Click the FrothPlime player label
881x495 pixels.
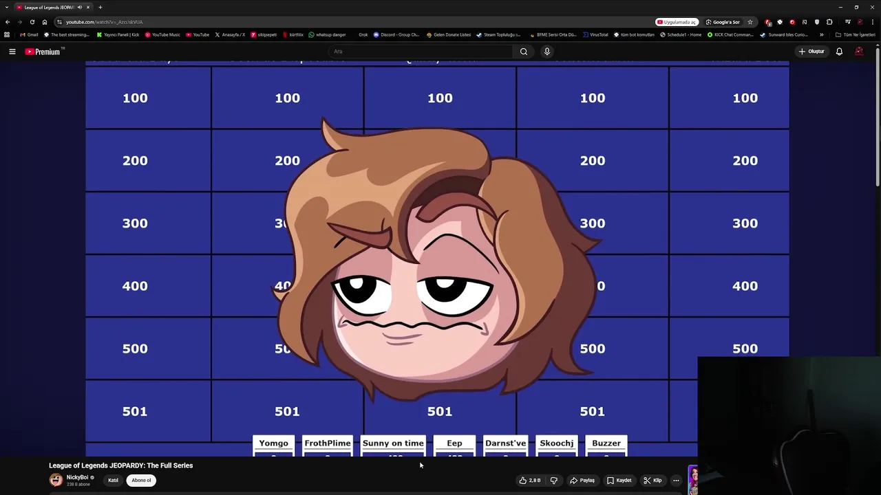328,443
